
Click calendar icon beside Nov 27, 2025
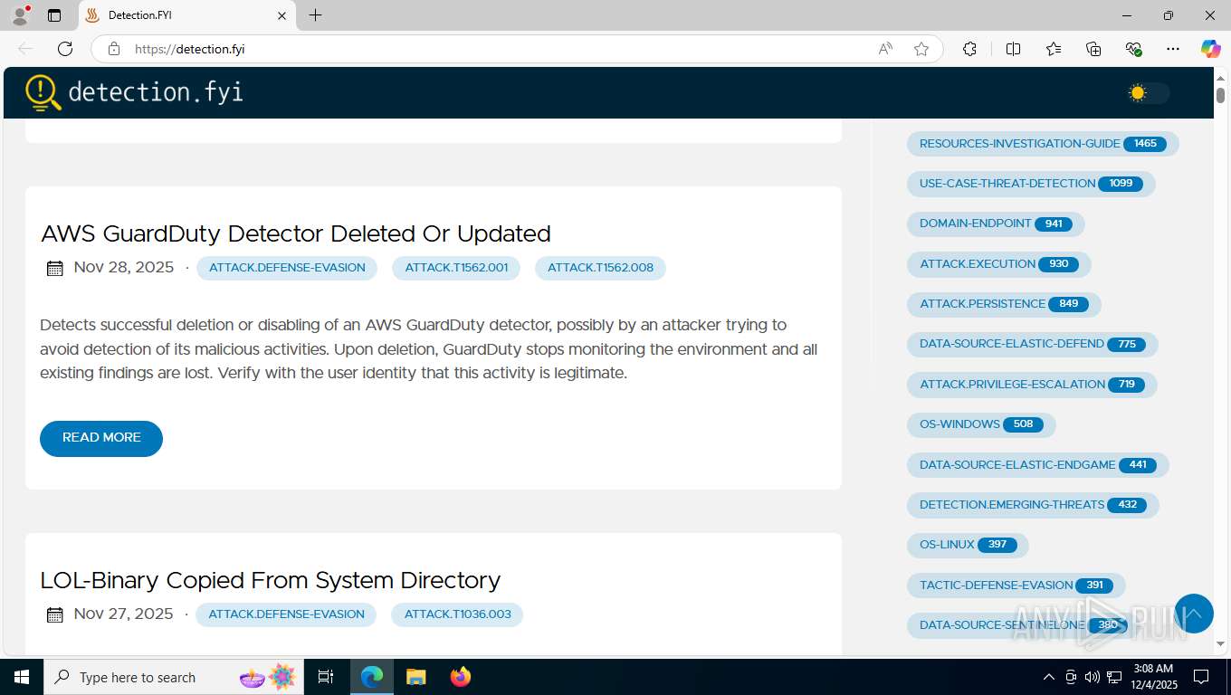(x=54, y=614)
